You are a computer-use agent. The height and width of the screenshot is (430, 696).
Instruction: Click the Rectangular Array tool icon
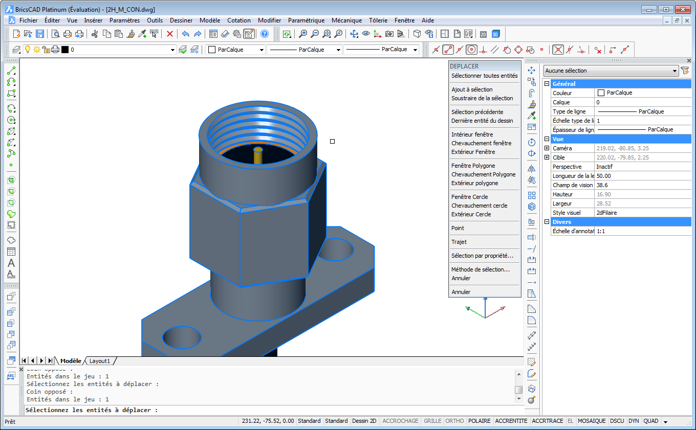532,195
